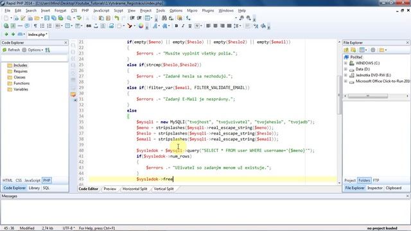The width and height of the screenshot is (411, 231).
Task: Align text right icon
Action: tap(222, 26)
